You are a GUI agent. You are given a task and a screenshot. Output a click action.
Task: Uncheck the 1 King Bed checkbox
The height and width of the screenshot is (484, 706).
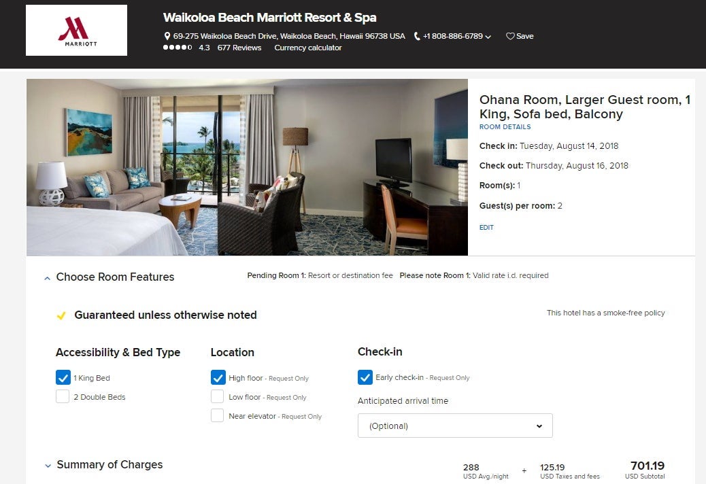63,377
